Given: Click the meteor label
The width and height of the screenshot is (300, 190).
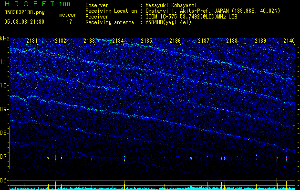Looking at the screenshot, I should [68, 15].
